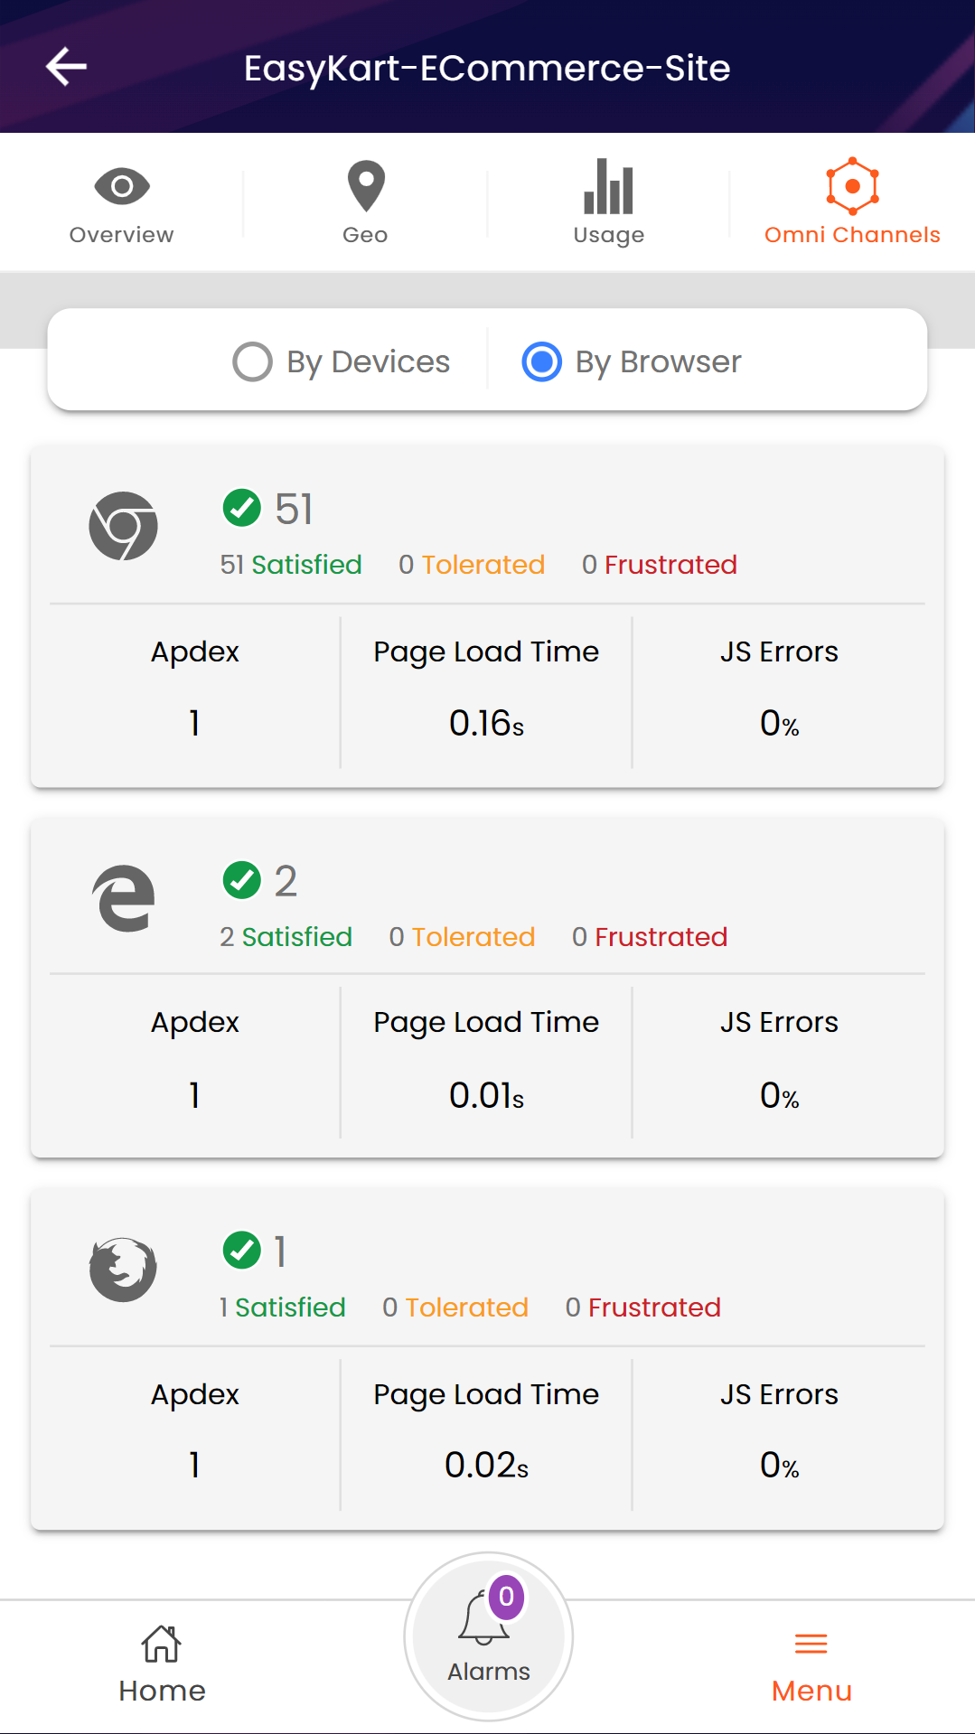Click Firefox's JS Errors 0% value

coord(779,1465)
